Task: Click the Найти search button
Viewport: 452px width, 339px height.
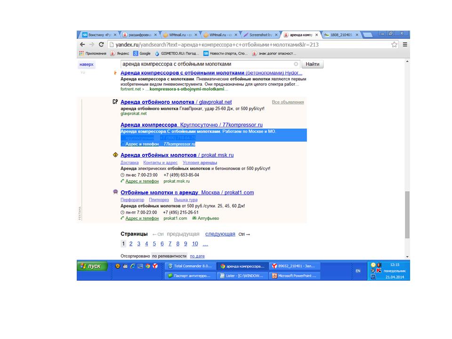Action: (x=313, y=64)
